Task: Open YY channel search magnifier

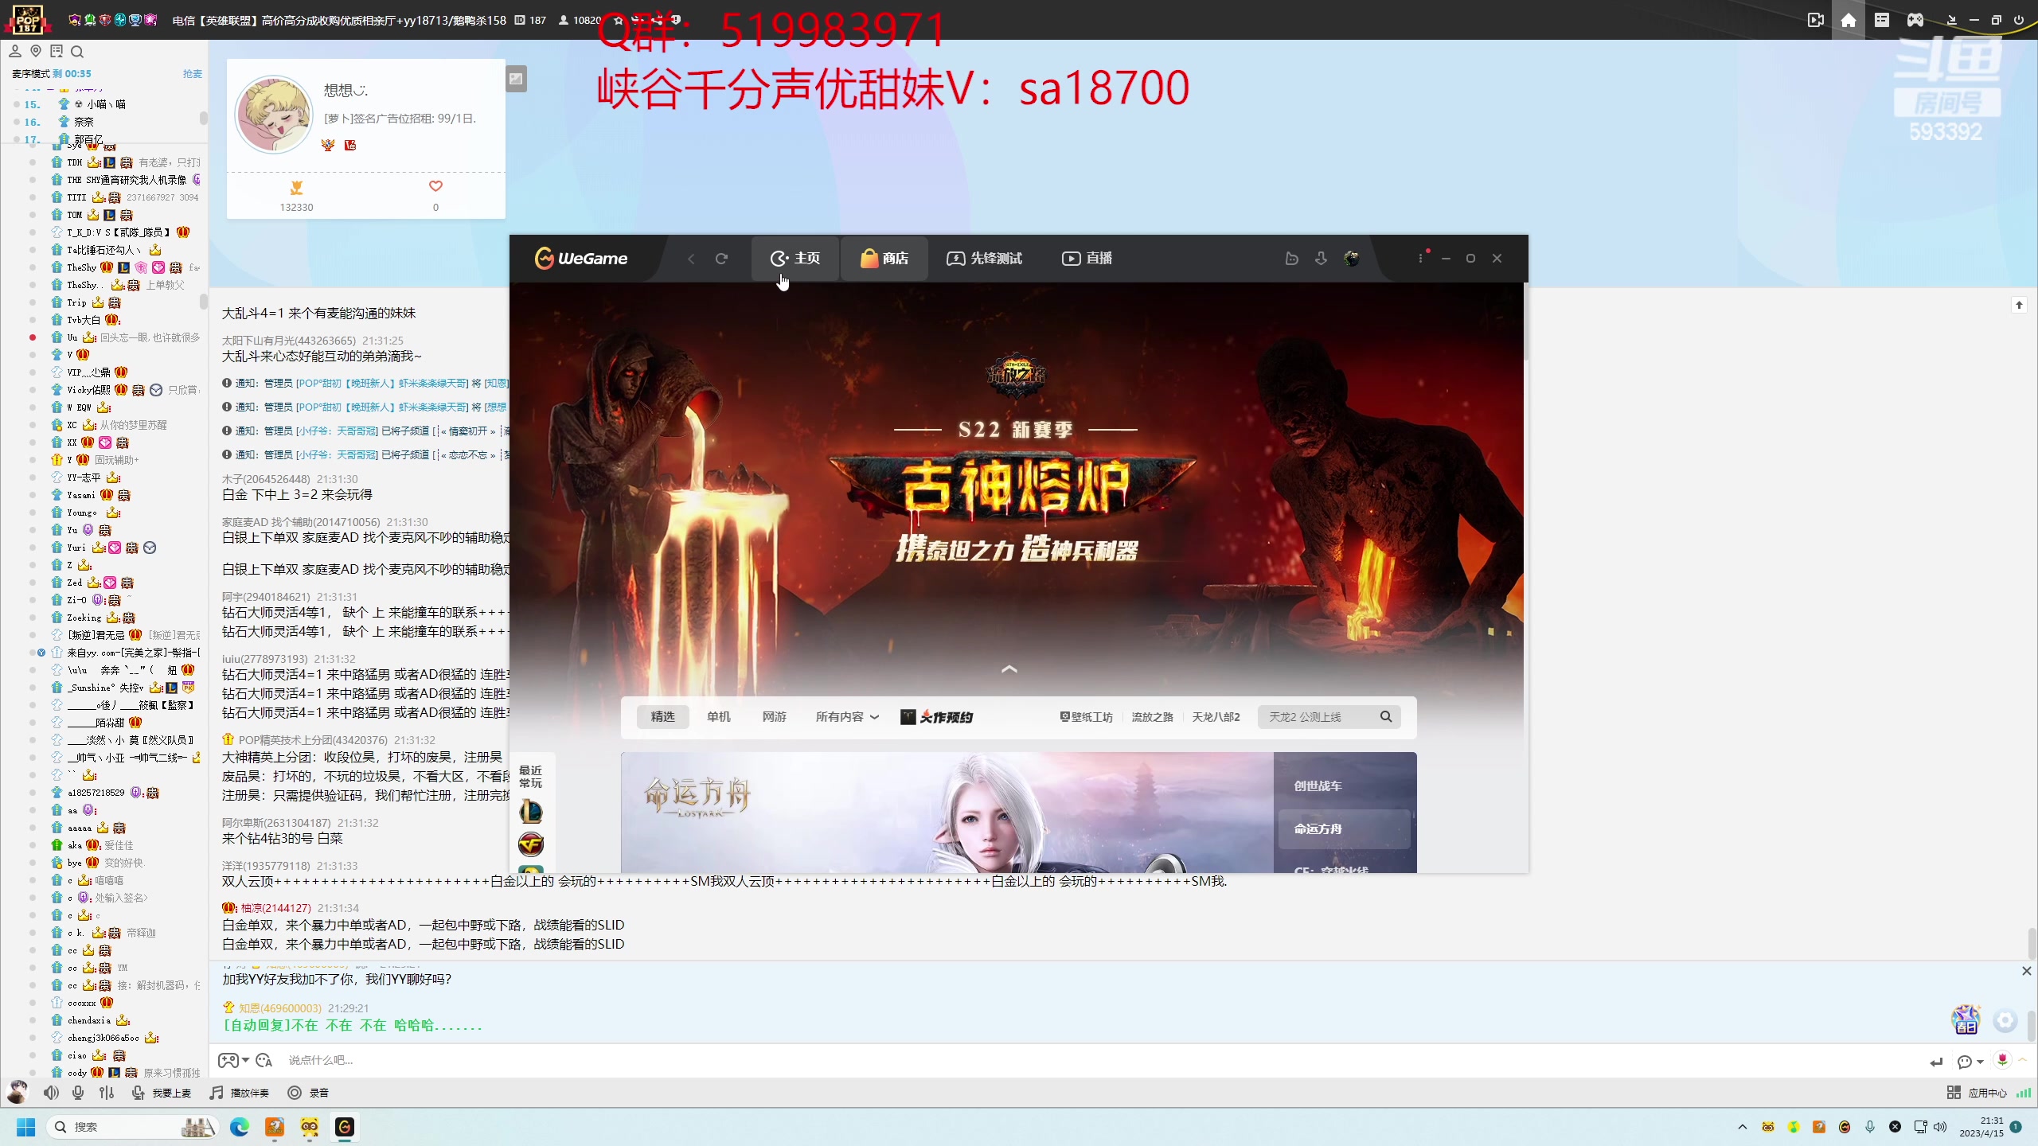Action: (x=77, y=52)
